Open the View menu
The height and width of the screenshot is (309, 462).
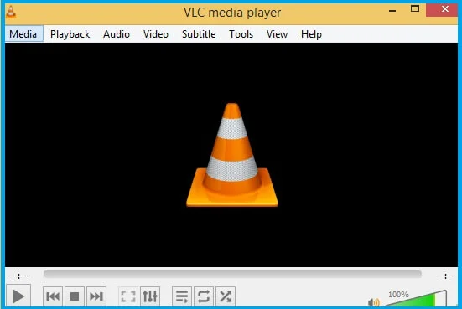click(x=277, y=34)
